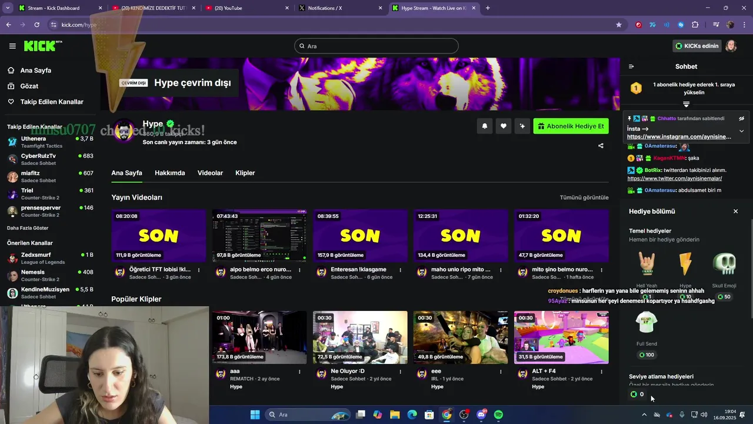
Task: Play the Ne Oluyor :D clip thumbnail
Action: point(360,337)
